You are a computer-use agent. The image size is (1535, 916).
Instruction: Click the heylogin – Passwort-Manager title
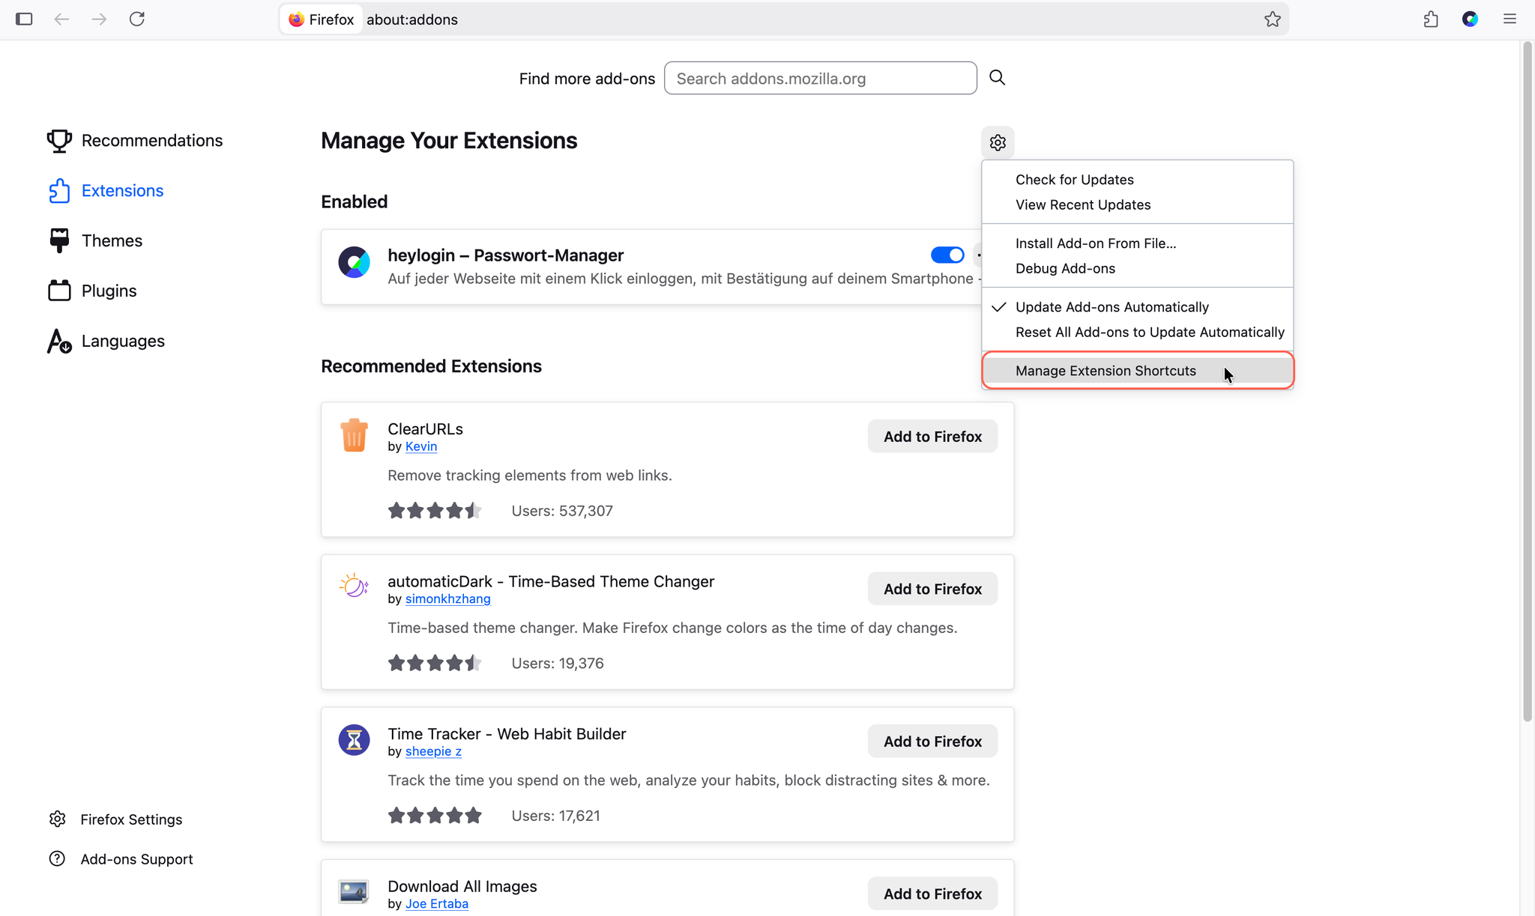[506, 255]
